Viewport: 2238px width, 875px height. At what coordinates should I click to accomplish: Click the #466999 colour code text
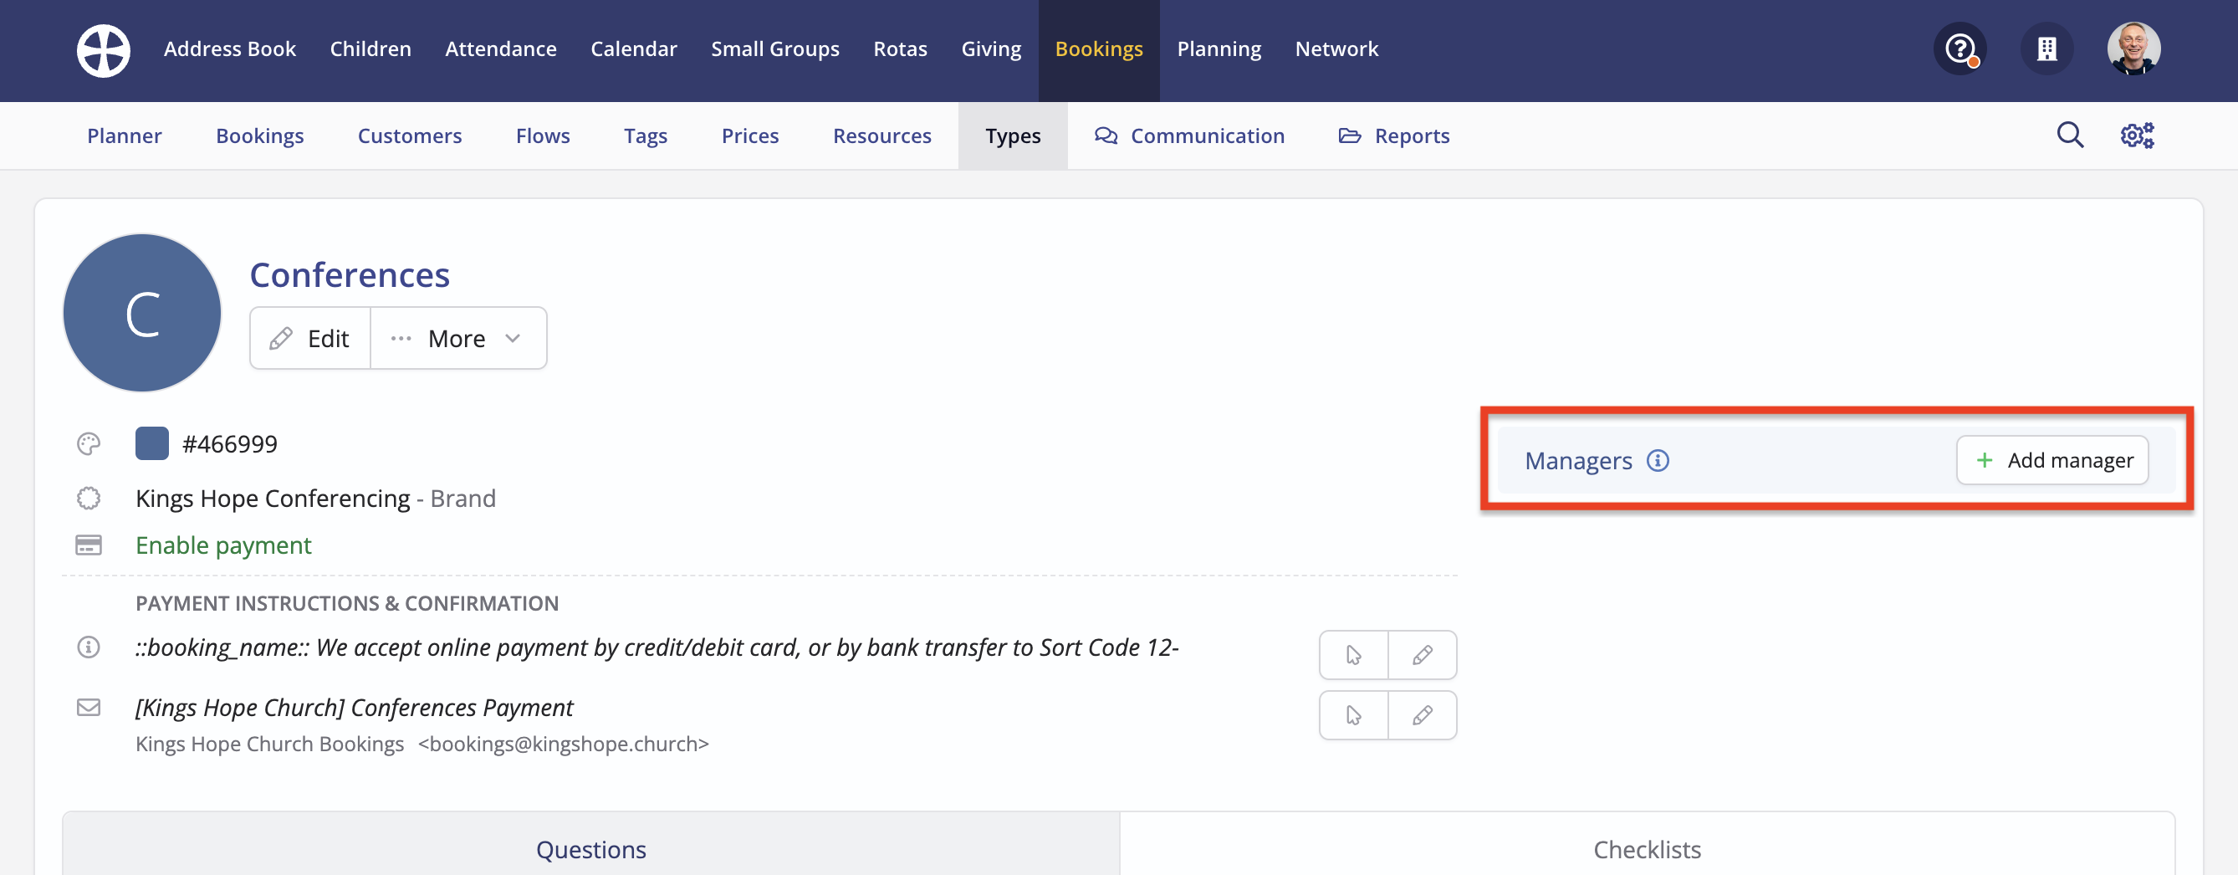point(229,444)
